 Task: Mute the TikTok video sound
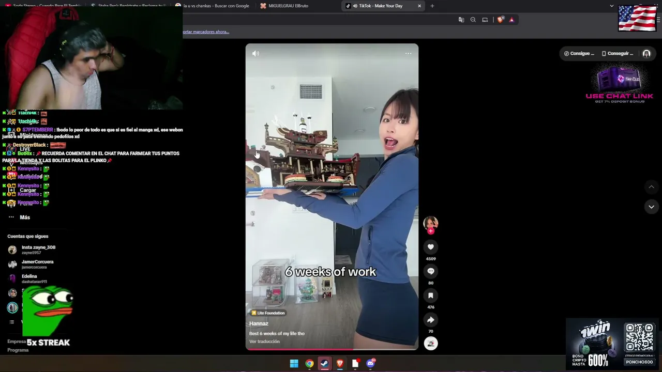tap(255, 53)
